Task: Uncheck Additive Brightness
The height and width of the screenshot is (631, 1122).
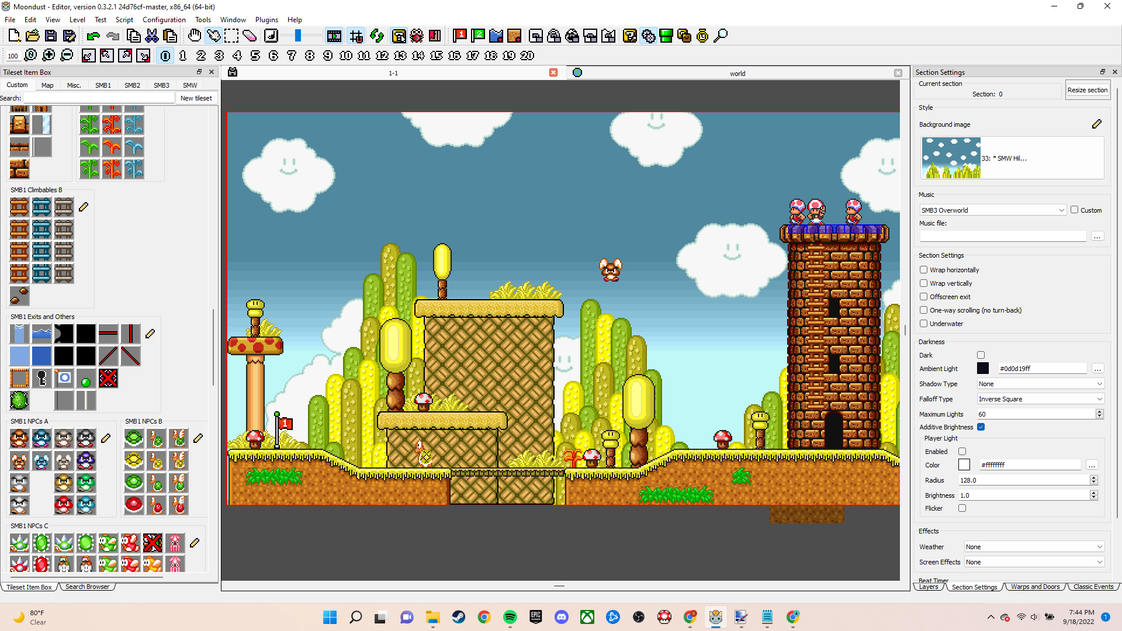Action: [x=981, y=427]
